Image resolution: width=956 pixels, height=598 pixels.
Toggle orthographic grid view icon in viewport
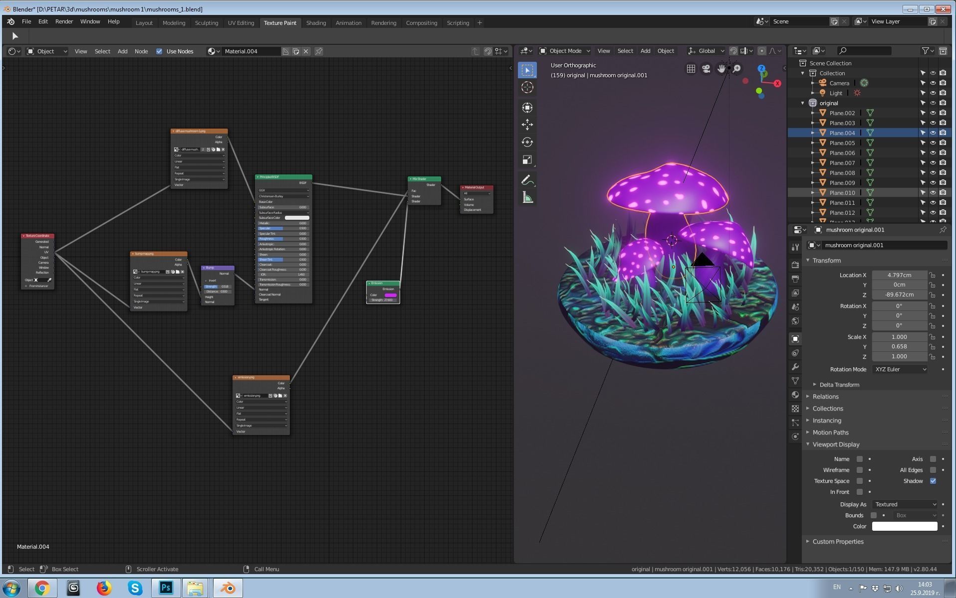691,69
